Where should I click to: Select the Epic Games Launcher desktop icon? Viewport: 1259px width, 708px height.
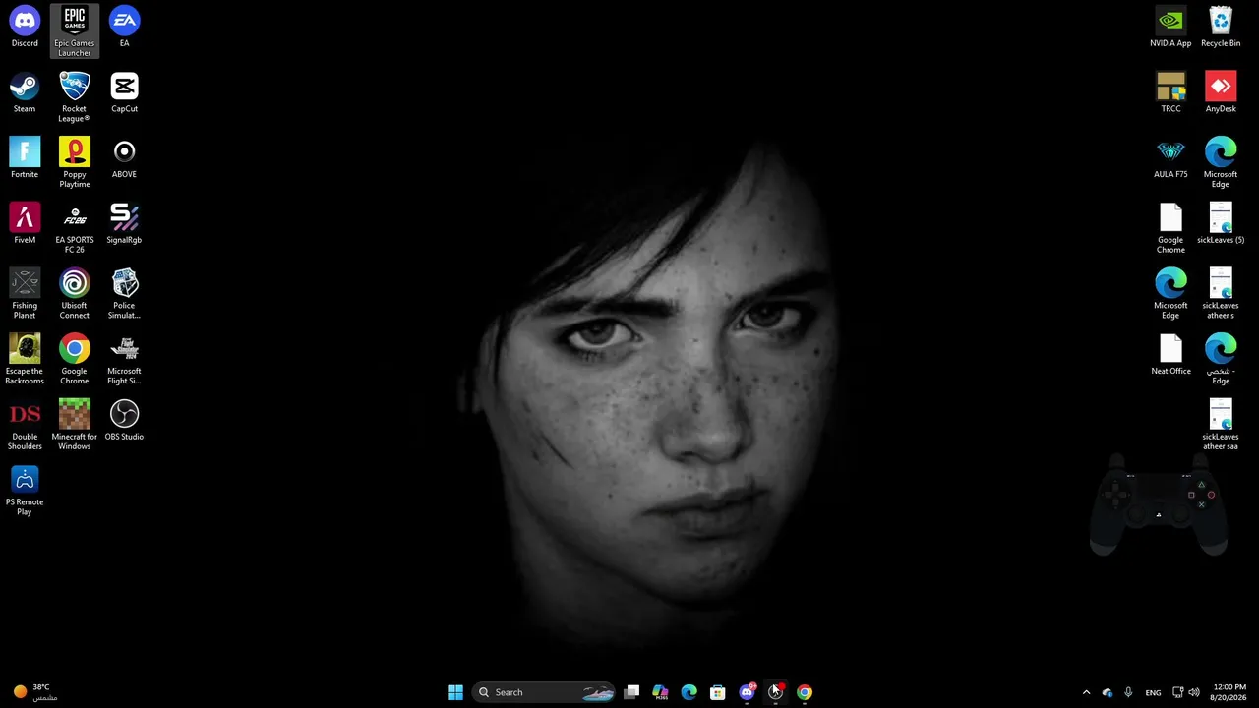[74, 30]
